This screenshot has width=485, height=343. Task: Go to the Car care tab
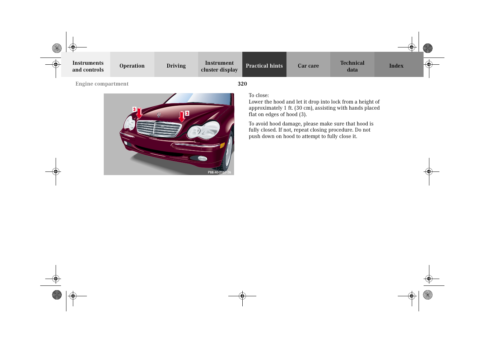(x=308, y=64)
